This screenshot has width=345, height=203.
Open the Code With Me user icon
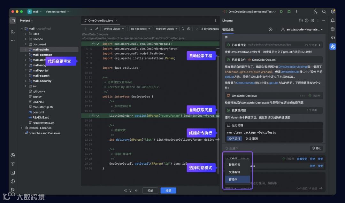click(x=315, y=12)
